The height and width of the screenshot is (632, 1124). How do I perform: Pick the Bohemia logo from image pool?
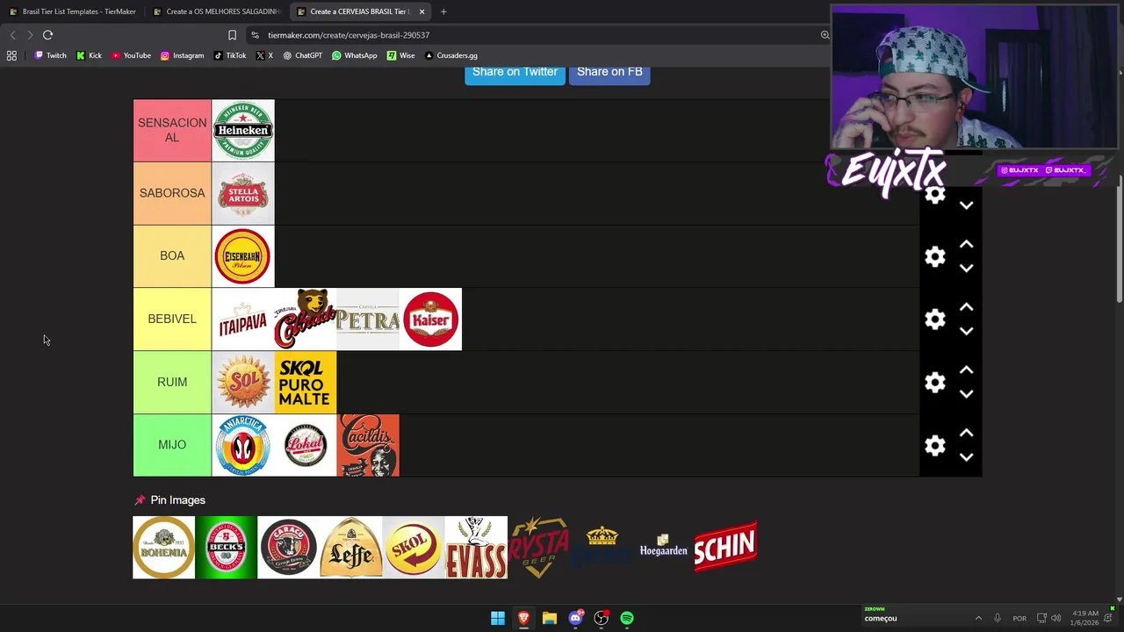point(163,548)
